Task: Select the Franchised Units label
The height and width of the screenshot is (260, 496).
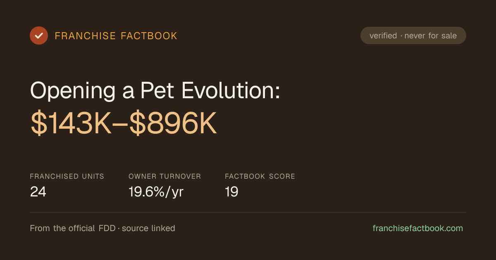Action: click(x=67, y=176)
